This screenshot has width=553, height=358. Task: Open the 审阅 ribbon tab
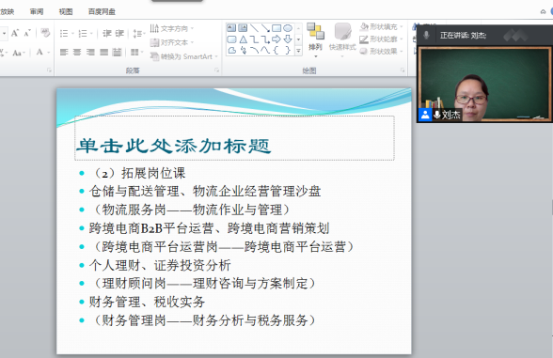(x=37, y=11)
